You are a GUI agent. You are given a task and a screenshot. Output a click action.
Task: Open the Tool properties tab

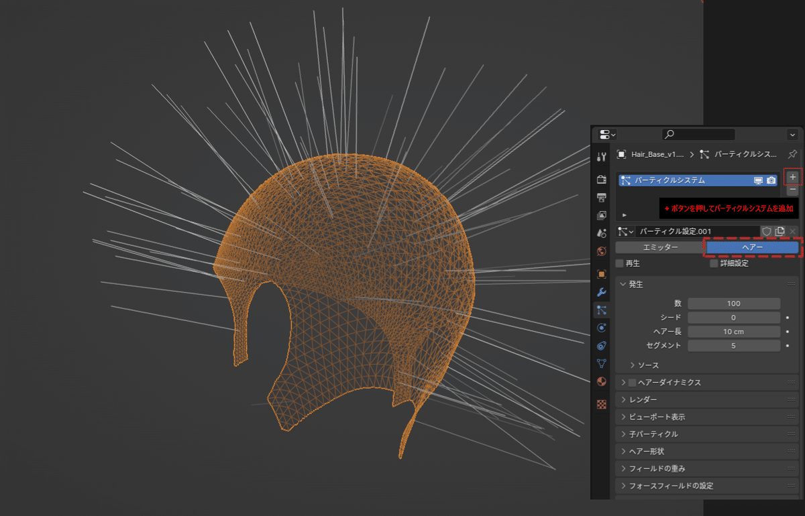point(601,157)
